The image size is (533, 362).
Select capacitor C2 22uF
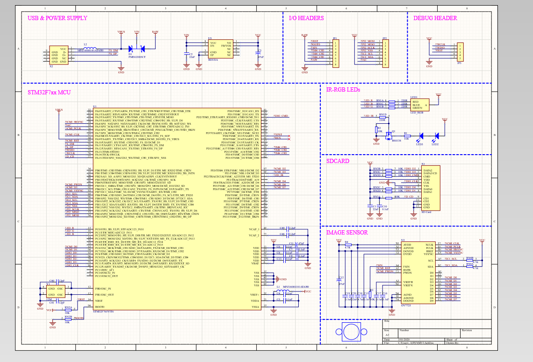[x=186, y=54]
